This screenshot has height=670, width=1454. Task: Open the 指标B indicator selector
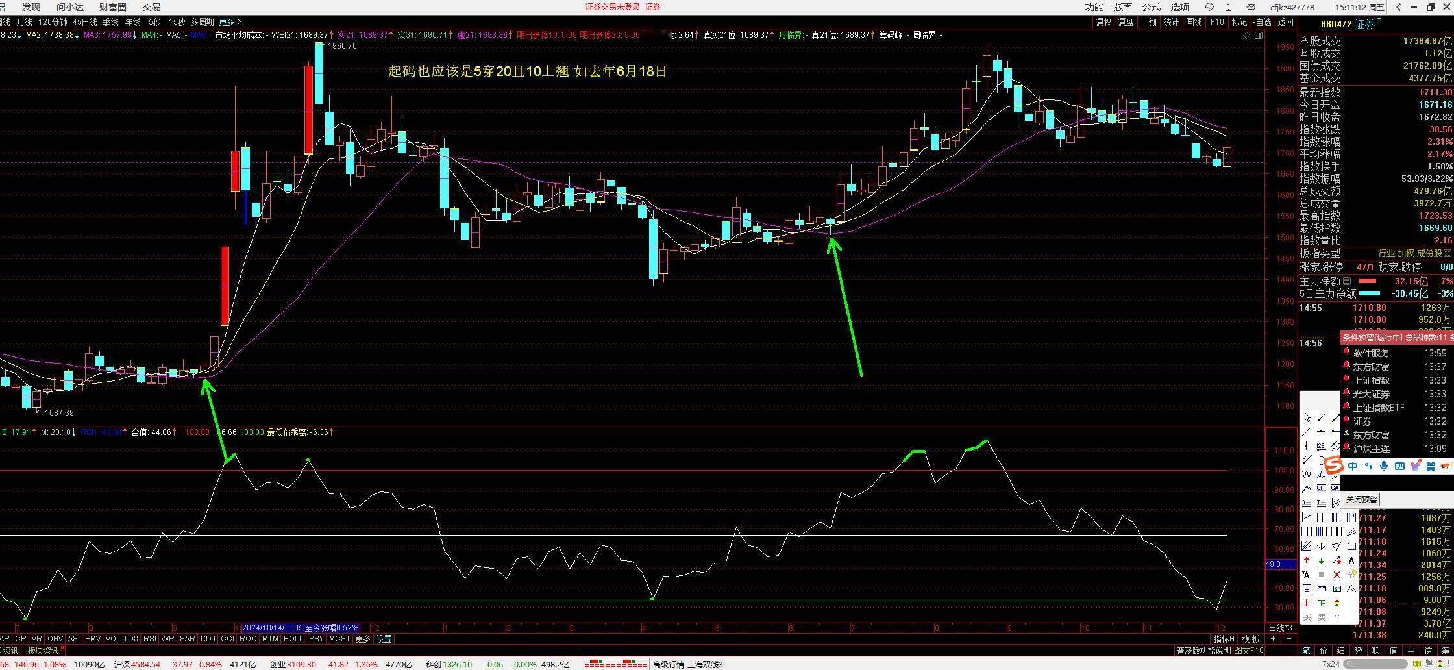[1224, 639]
